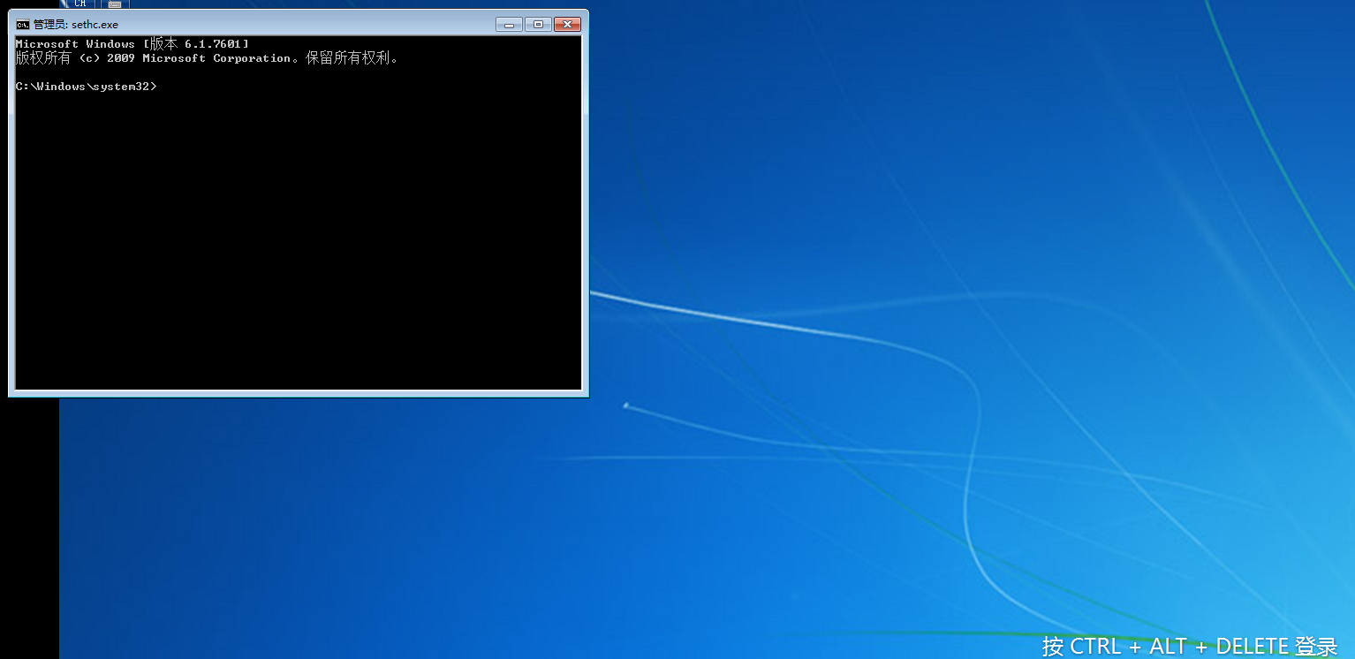Screen dimensions: 1355x659
Task: Click the keyboard icon on the language bar
Action: [x=115, y=4]
